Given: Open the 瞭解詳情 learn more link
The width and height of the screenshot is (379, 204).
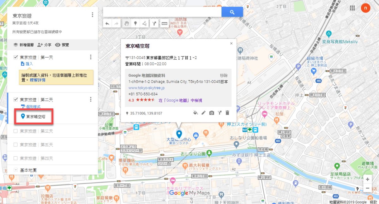Looking at the screenshot, I should (38, 80).
